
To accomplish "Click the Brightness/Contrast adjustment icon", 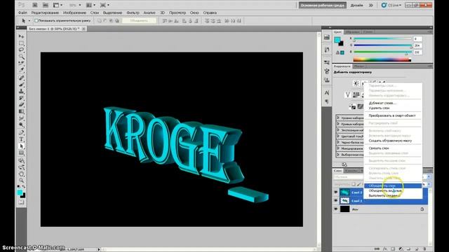I will pyautogui.click(x=356, y=83).
